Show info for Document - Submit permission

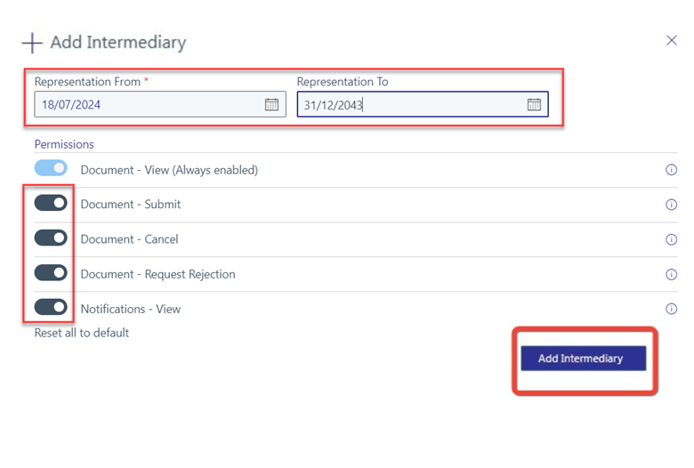point(672,205)
